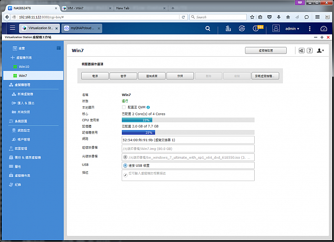Click the speaker announcement icon

[x=302, y=51]
